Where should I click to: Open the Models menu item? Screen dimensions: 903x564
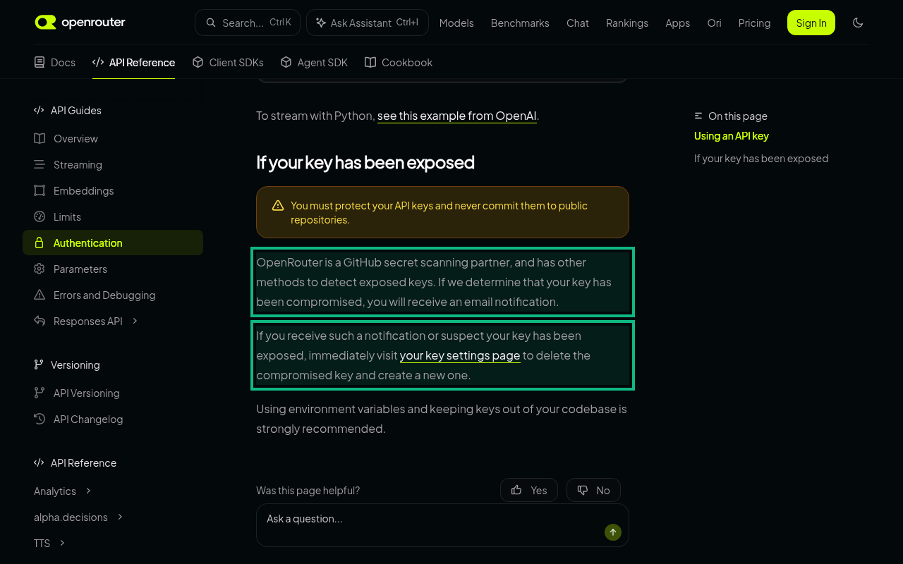456,23
